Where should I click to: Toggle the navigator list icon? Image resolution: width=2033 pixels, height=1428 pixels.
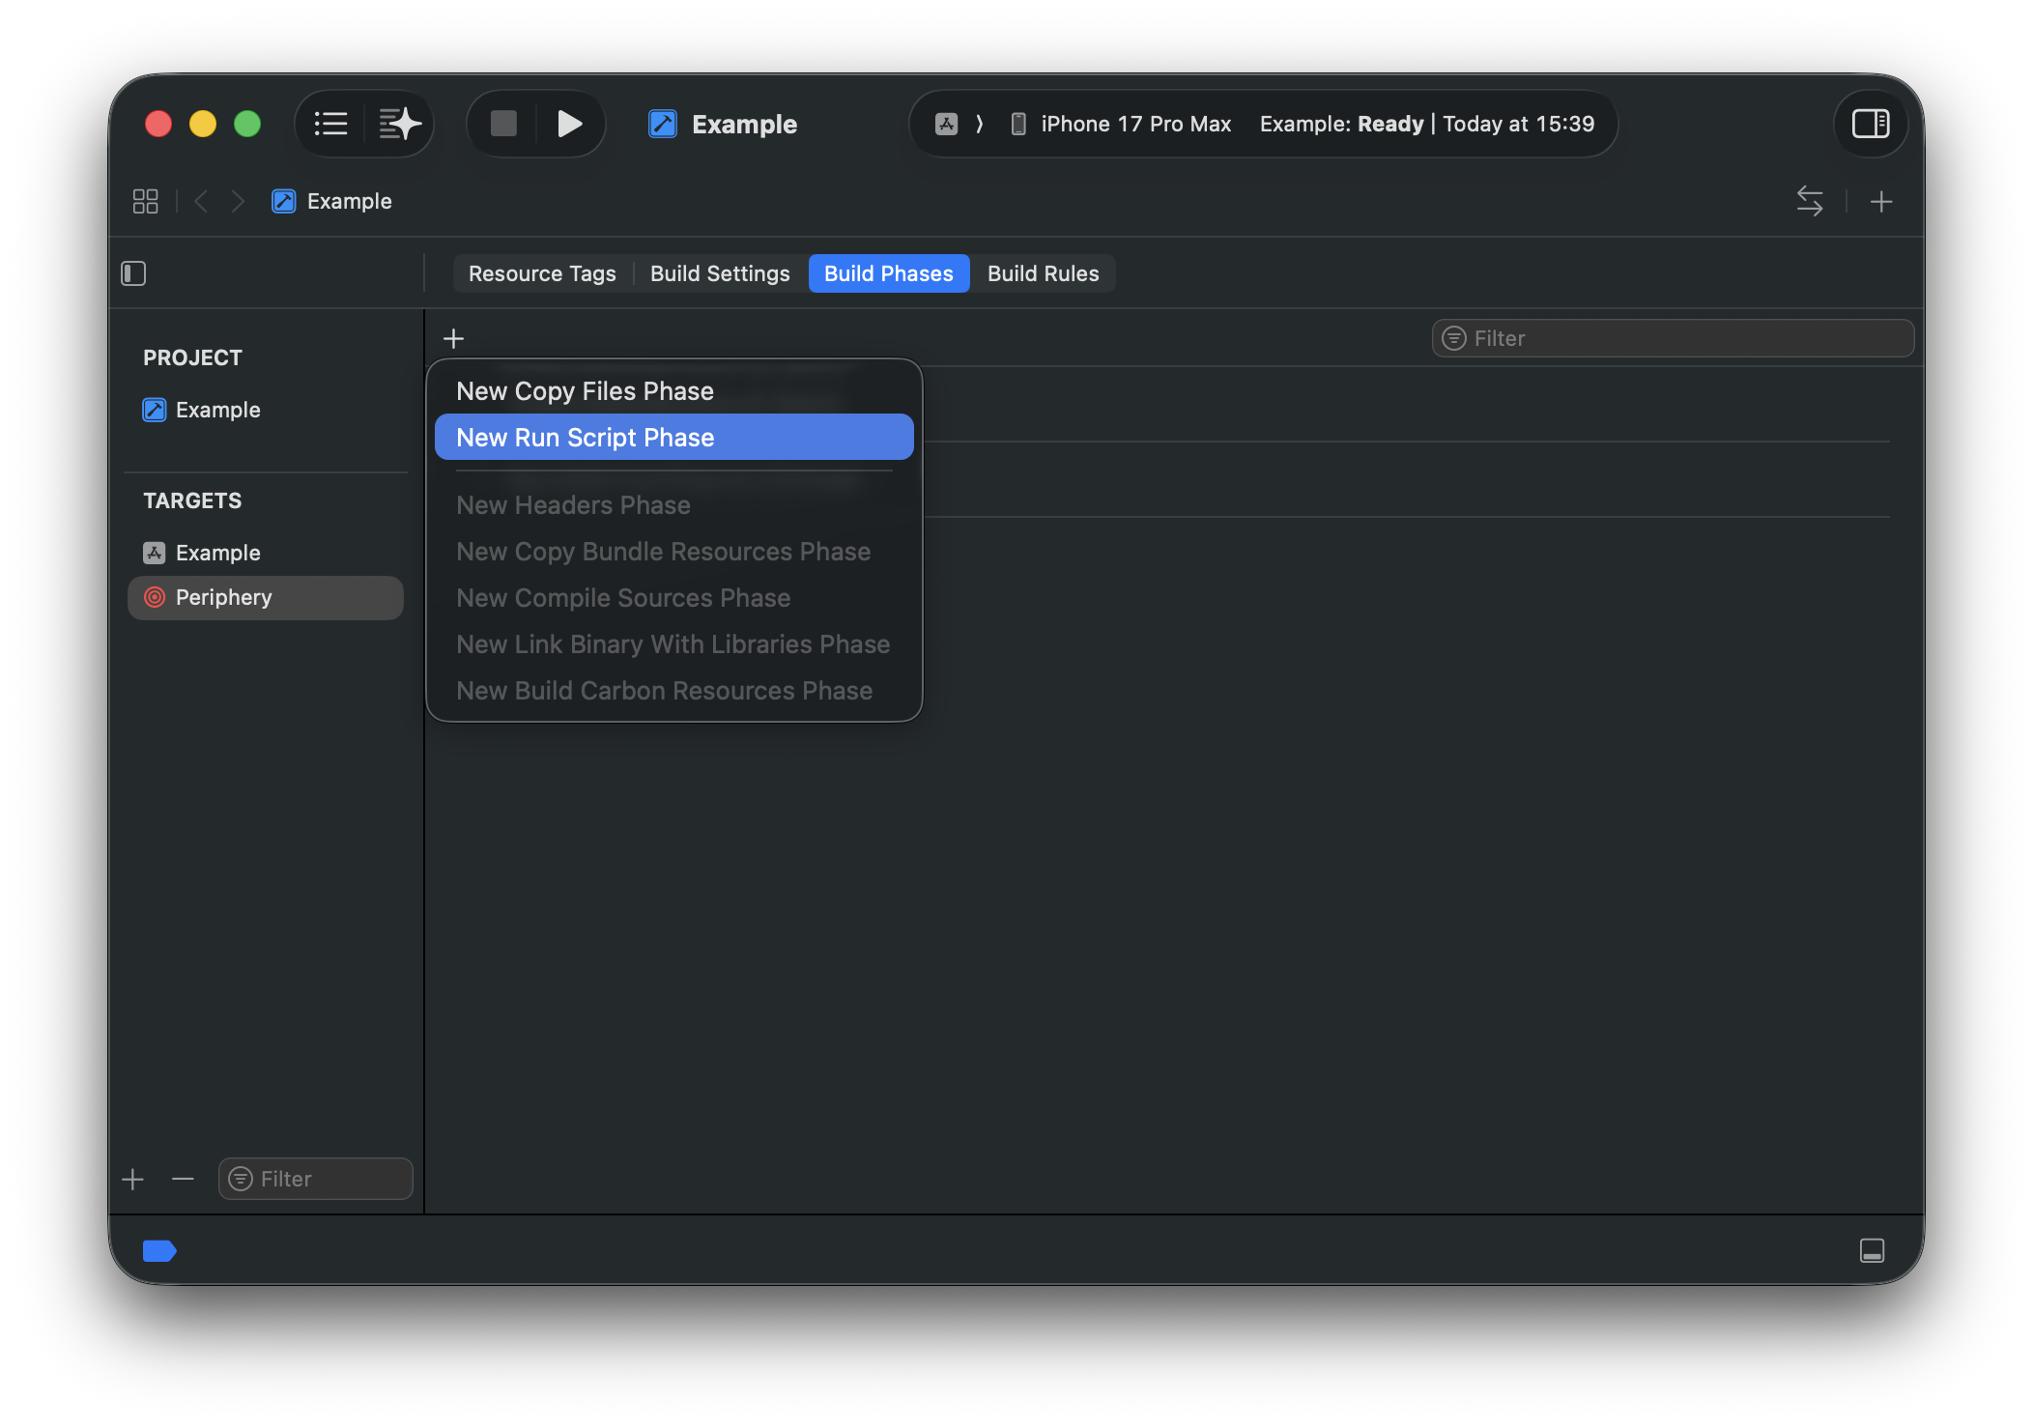(x=330, y=124)
